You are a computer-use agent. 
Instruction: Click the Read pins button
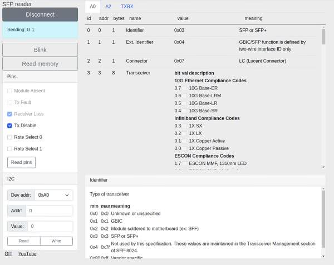pyautogui.click(x=21, y=162)
